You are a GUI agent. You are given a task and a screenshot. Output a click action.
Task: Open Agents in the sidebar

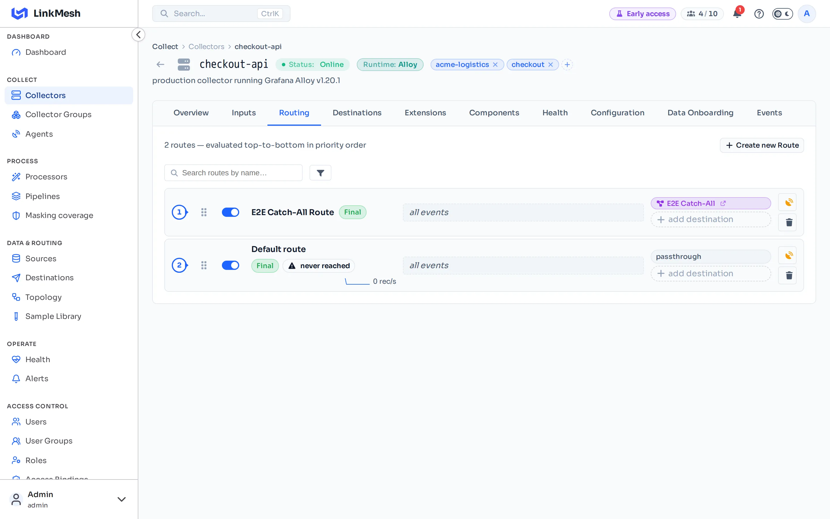pos(69,134)
